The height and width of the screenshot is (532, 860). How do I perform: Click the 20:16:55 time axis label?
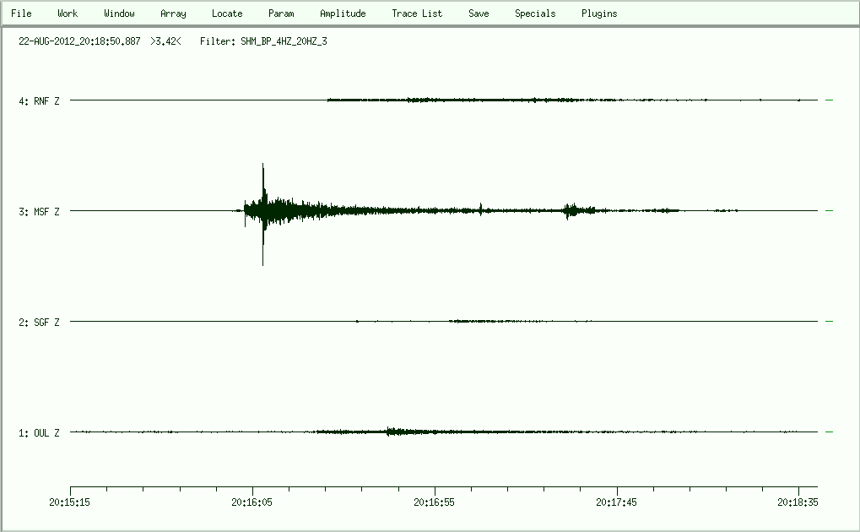point(435,502)
